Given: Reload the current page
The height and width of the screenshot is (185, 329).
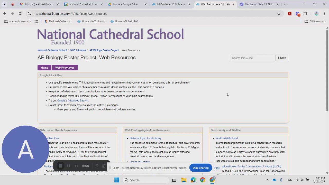Looking at the screenshot, I should pos(20,14).
